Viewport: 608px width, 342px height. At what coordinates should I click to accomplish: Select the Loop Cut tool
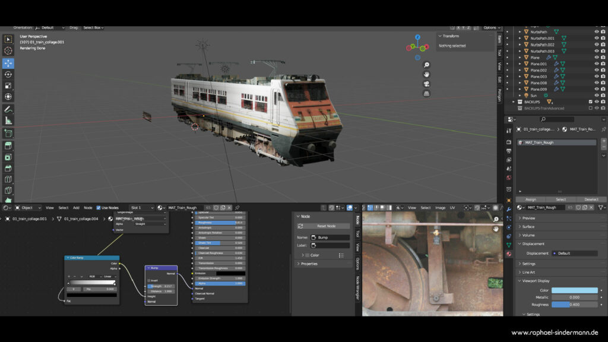(8, 179)
